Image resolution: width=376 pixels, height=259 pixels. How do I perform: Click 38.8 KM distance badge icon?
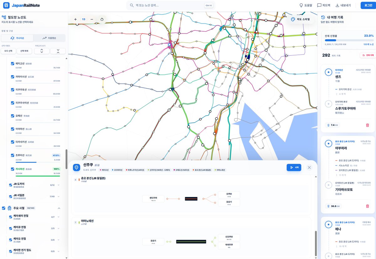pos(329,206)
